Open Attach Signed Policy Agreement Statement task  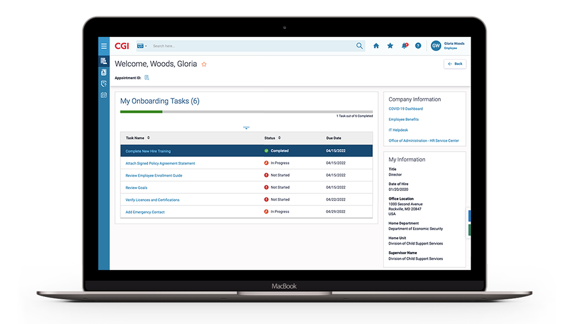pos(160,163)
